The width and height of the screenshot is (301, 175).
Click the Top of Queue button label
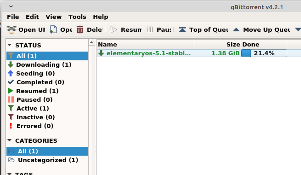coord(209,30)
